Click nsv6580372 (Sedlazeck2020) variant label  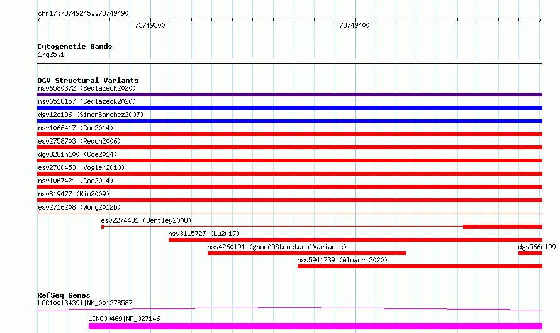click(87, 88)
